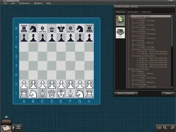Click the previous pawn arrow icon
This screenshot has width=176, height=132.
point(165,127)
